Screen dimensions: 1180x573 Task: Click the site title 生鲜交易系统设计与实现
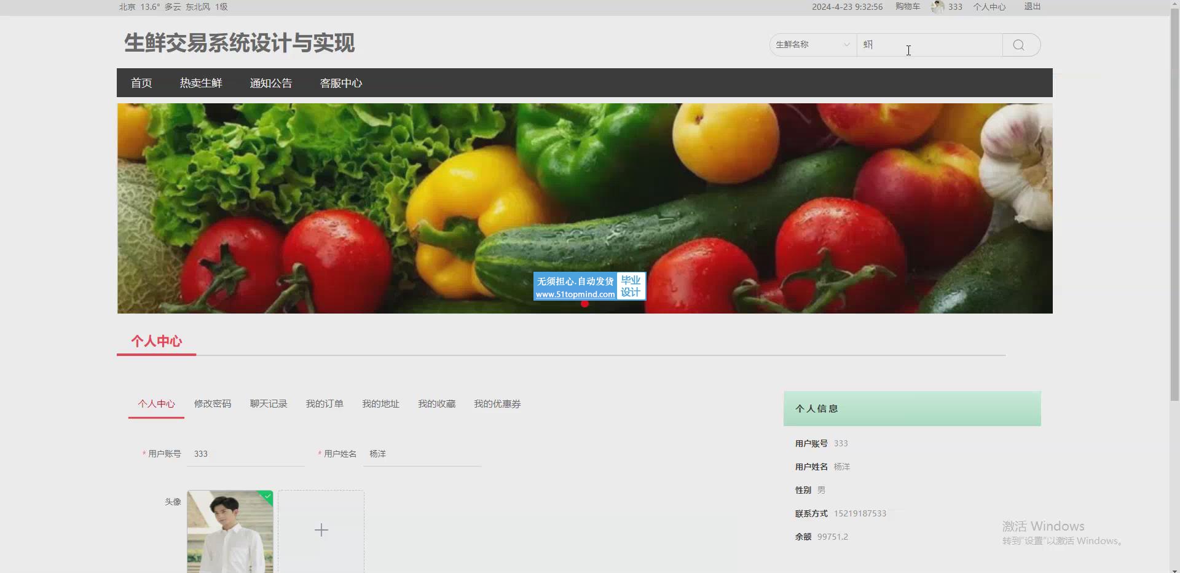click(x=240, y=43)
